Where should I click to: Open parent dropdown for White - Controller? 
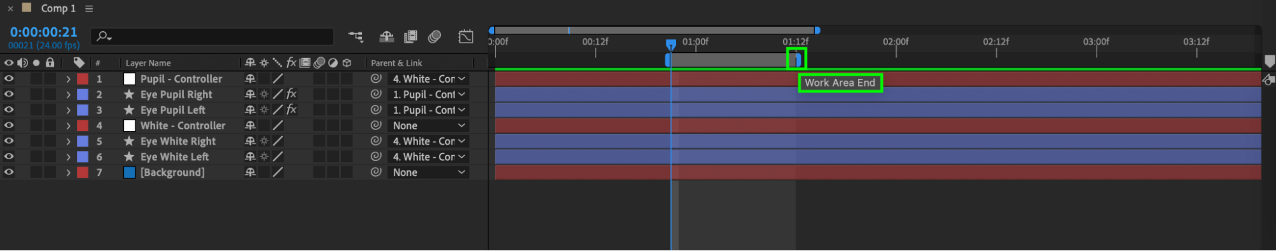coord(428,125)
